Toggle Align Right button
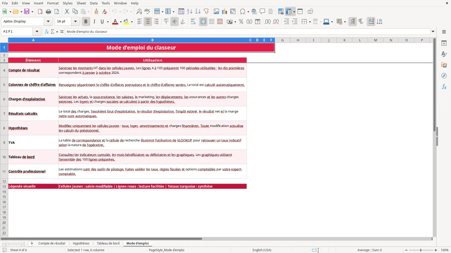 click(x=156, y=22)
